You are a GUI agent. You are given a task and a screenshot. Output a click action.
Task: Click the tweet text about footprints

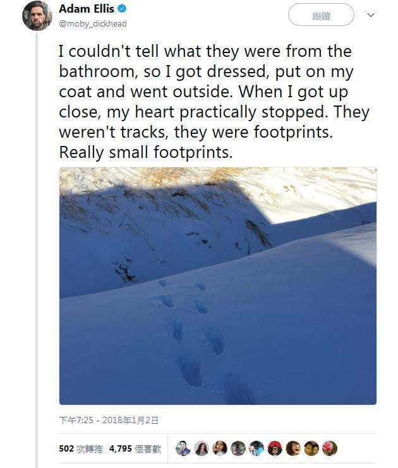(x=214, y=102)
